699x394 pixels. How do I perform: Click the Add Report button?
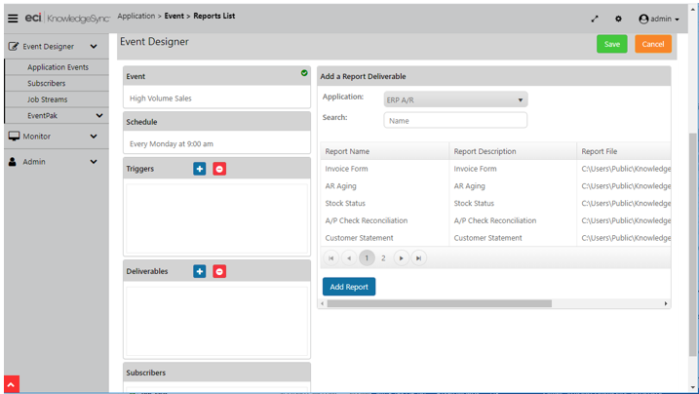349,287
